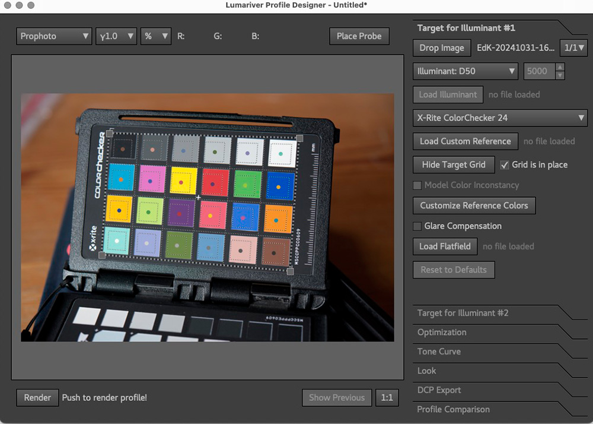
Task: Open the Prophoto color space dropdown
Action: coord(54,36)
